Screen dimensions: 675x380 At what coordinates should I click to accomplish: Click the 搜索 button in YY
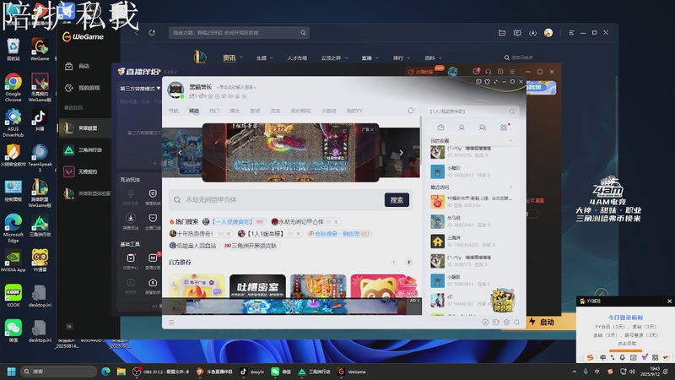[x=397, y=200]
